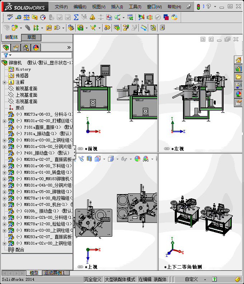Viewport: 244px width, 284px height.
Task: Open Linear Component Pattern dropdown arrow
Action: click(x=42, y=28)
